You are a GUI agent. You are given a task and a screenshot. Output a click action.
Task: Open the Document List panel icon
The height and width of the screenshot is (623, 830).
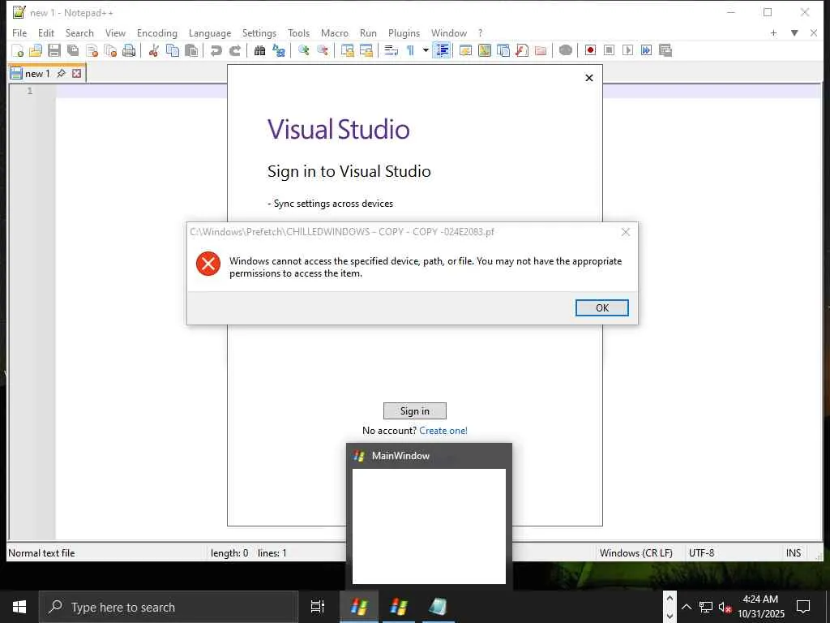click(503, 51)
